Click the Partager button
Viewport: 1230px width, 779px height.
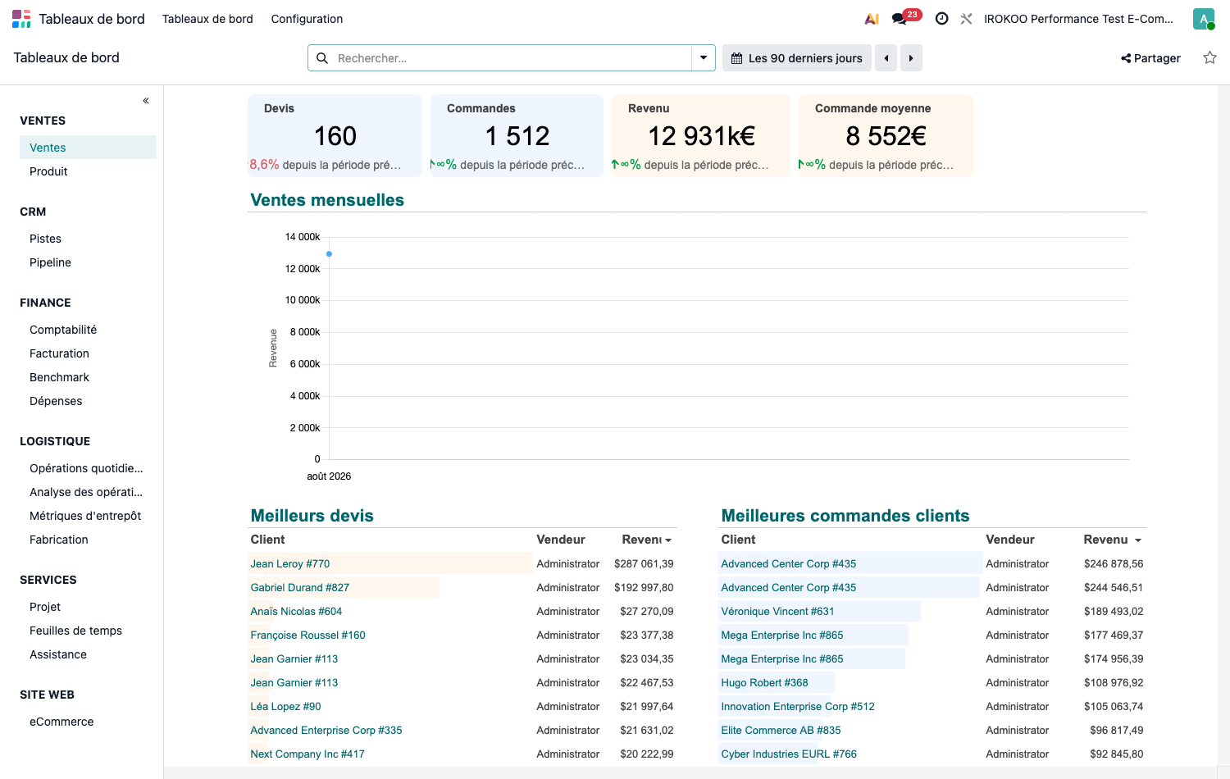click(x=1150, y=58)
